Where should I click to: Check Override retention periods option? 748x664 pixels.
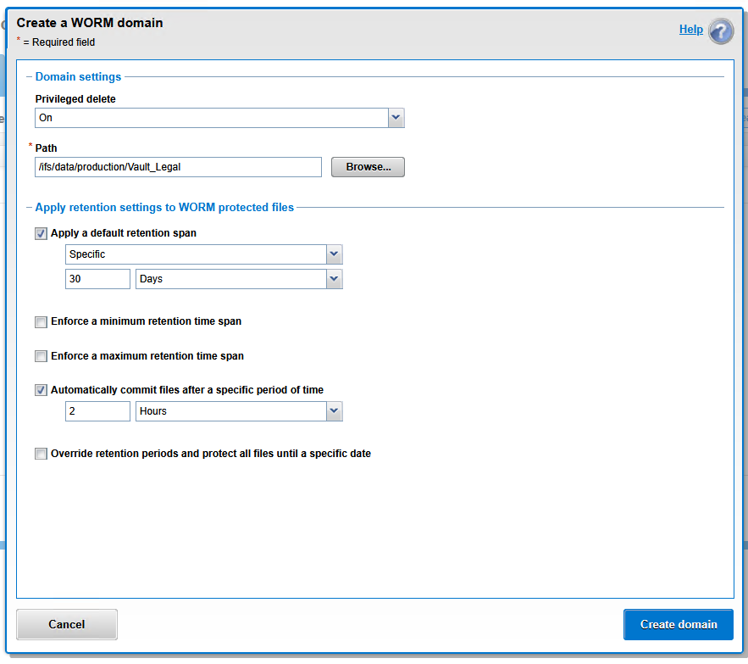pyautogui.click(x=41, y=454)
